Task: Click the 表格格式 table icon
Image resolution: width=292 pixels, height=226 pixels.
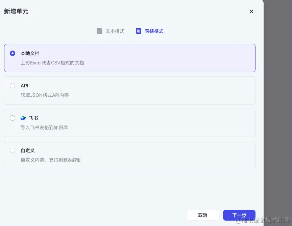Action: pyautogui.click(x=138, y=31)
